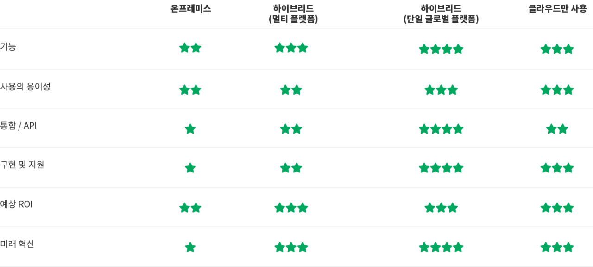593x267 pixels.
Task: Click the 미래 혁신 row label
Action: point(17,244)
